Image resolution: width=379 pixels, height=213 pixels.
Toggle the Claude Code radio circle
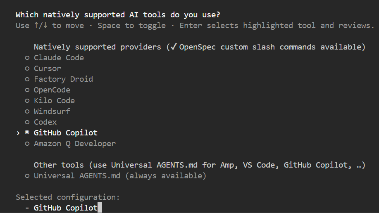pyautogui.click(x=27, y=58)
